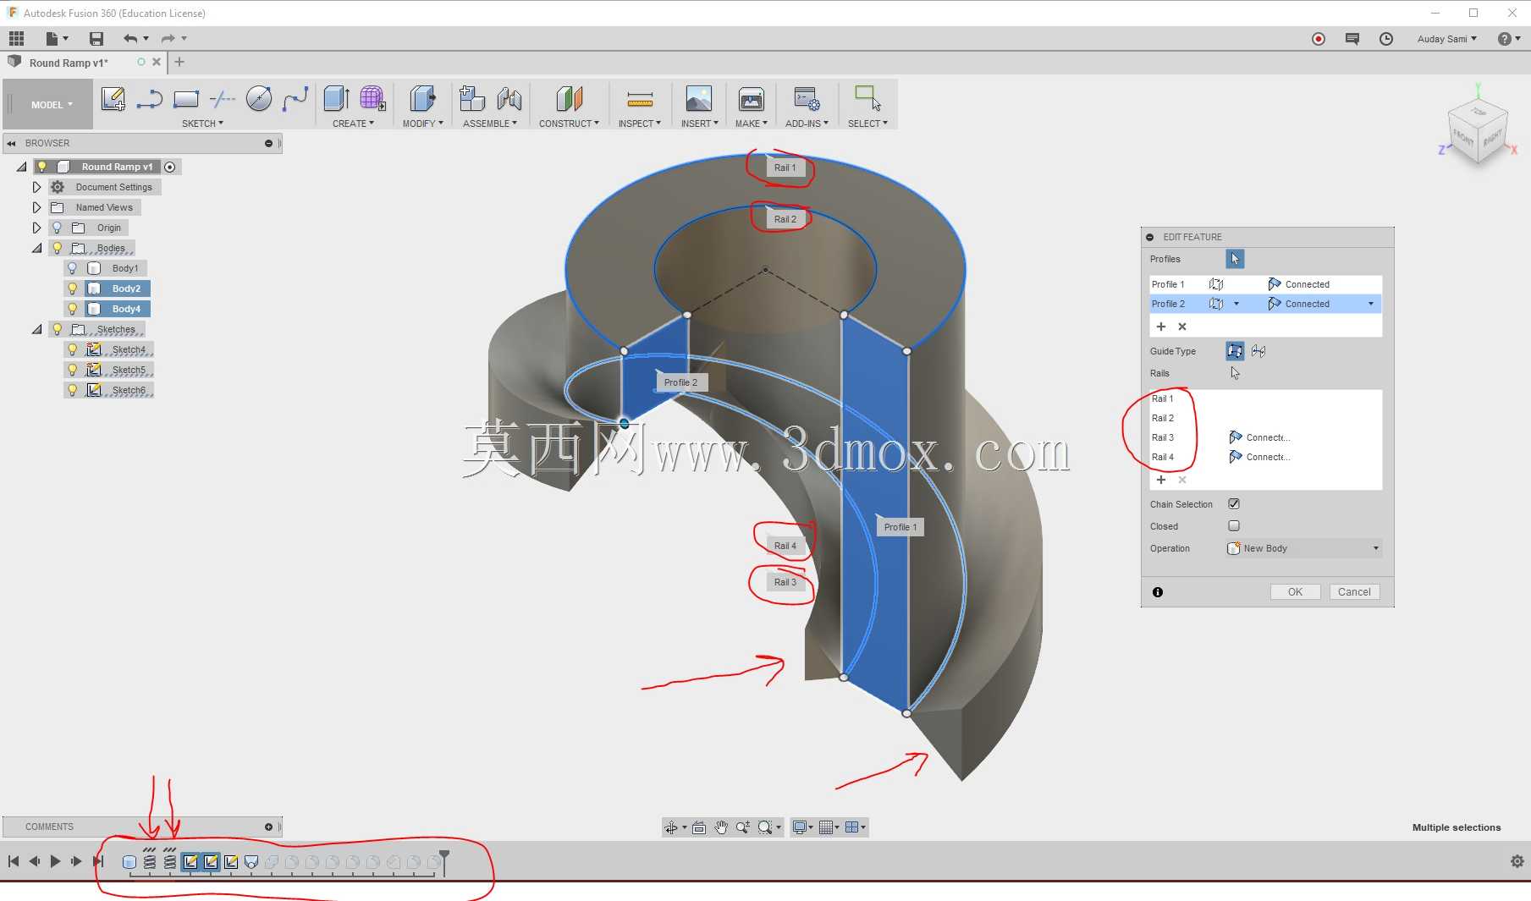Open the data panel grid icon
Viewport: 1531px width, 901px height.
[16, 38]
